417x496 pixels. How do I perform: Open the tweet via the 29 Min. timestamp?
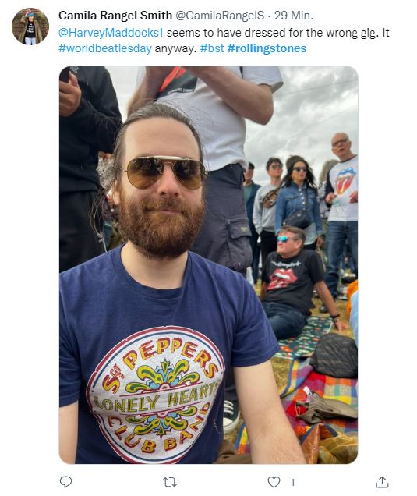point(294,16)
